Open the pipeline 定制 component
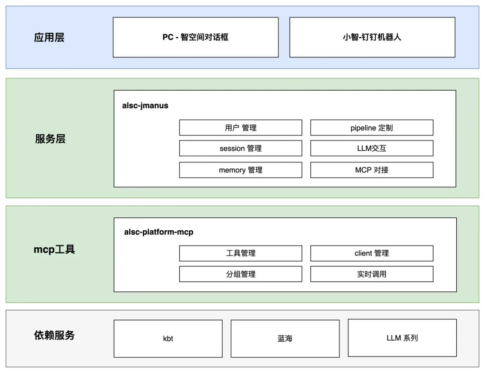The width and height of the screenshot is (485, 373). tap(371, 127)
